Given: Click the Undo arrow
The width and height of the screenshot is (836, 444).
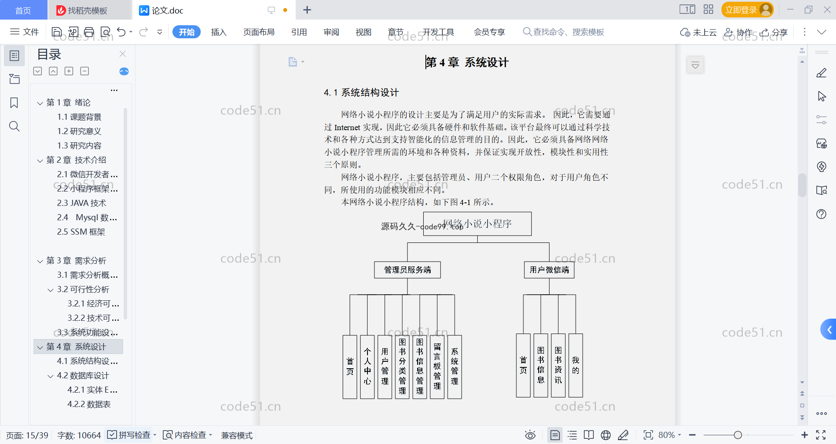Looking at the screenshot, I should point(121,32).
